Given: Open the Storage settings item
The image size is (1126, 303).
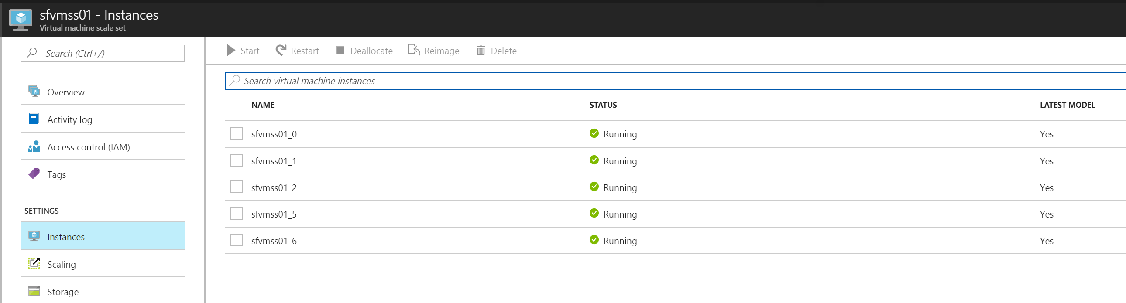Looking at the screenshot, I should [62, 292].
